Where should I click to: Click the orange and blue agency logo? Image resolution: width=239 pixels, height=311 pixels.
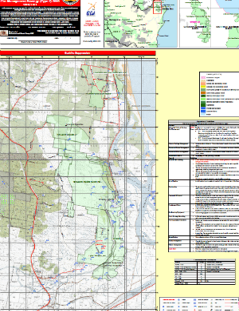click(x=92, y=9)
